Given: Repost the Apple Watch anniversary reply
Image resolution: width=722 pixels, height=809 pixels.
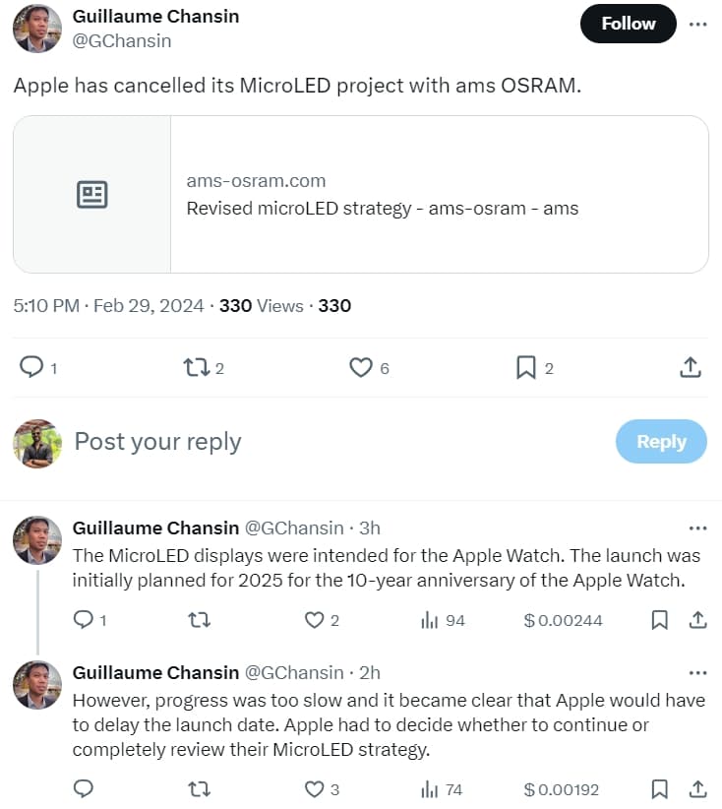Looking at the screenshot, I should point(199,620).
